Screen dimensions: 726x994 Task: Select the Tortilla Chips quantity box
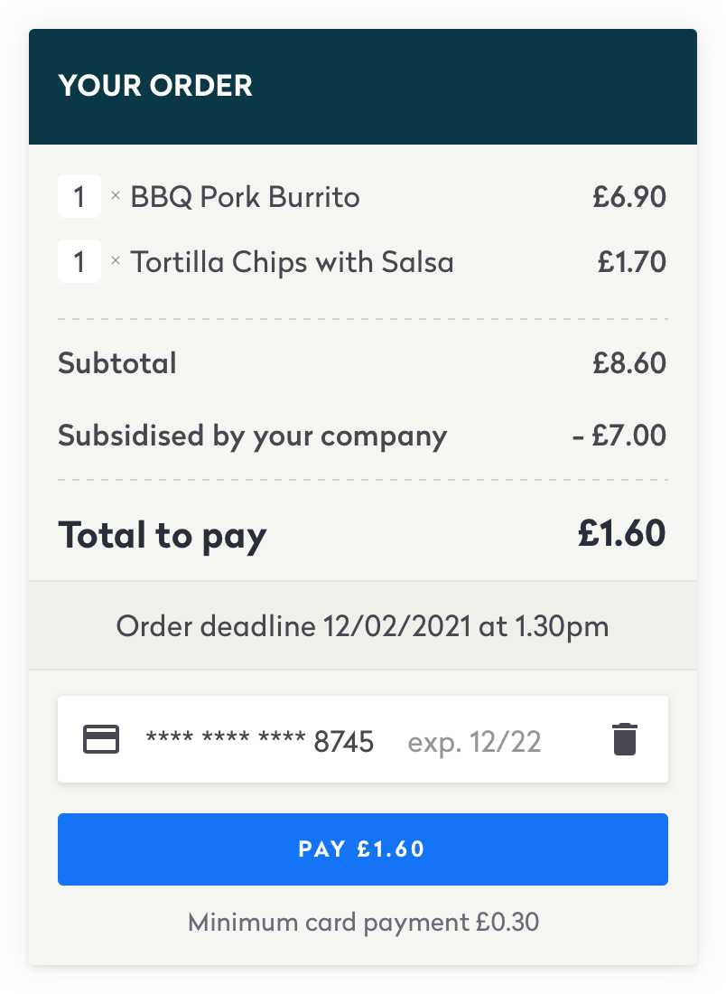click(x=79, y=261)
